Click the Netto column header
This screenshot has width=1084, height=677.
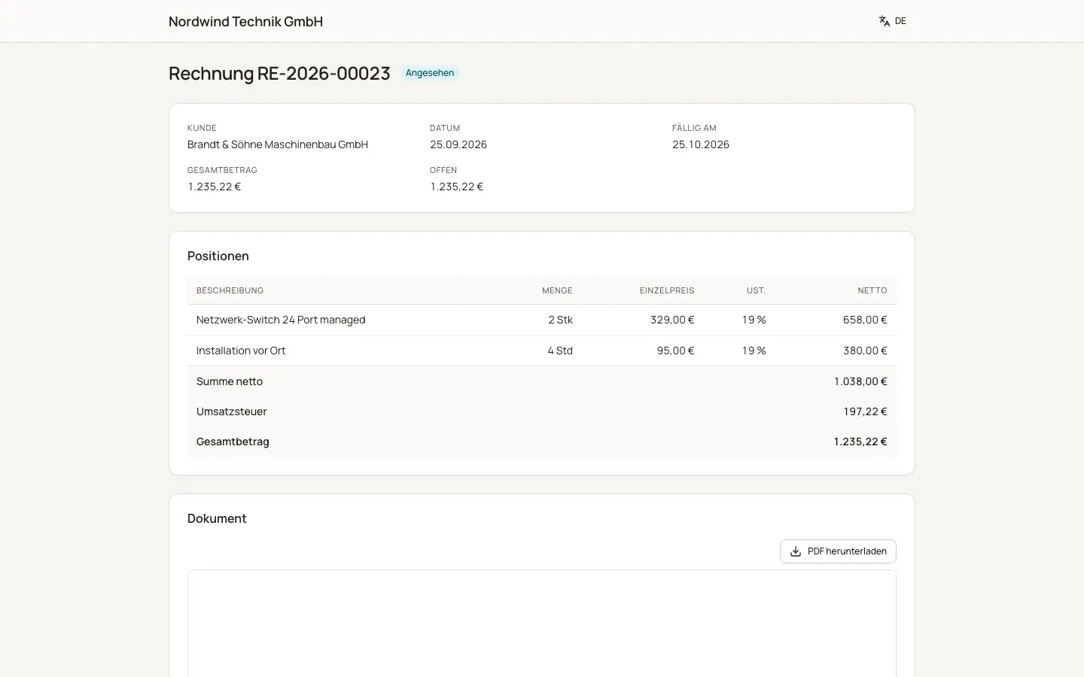[x=872, y=290]
